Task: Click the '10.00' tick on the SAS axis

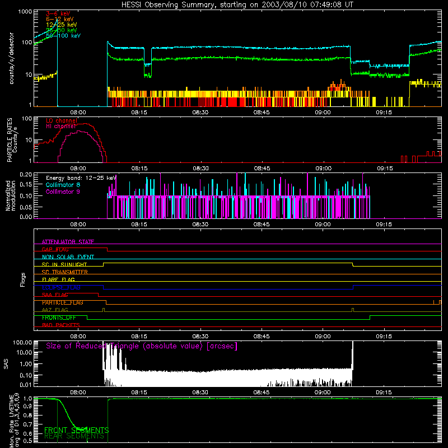Action: [25, 353]
